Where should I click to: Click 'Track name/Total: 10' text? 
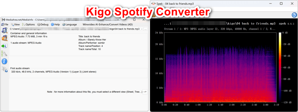[90, 49]
